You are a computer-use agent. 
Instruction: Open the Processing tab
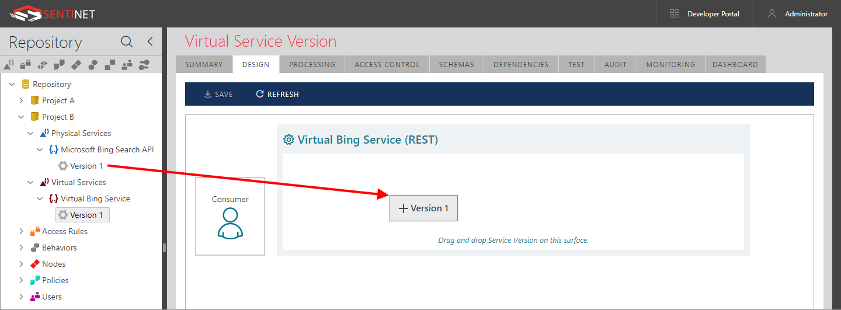(x=312, y=64)
